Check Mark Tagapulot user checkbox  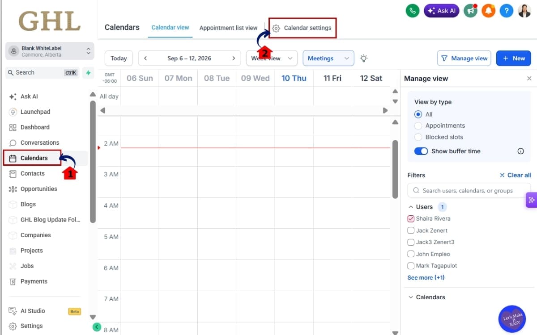tap(411, 266)
